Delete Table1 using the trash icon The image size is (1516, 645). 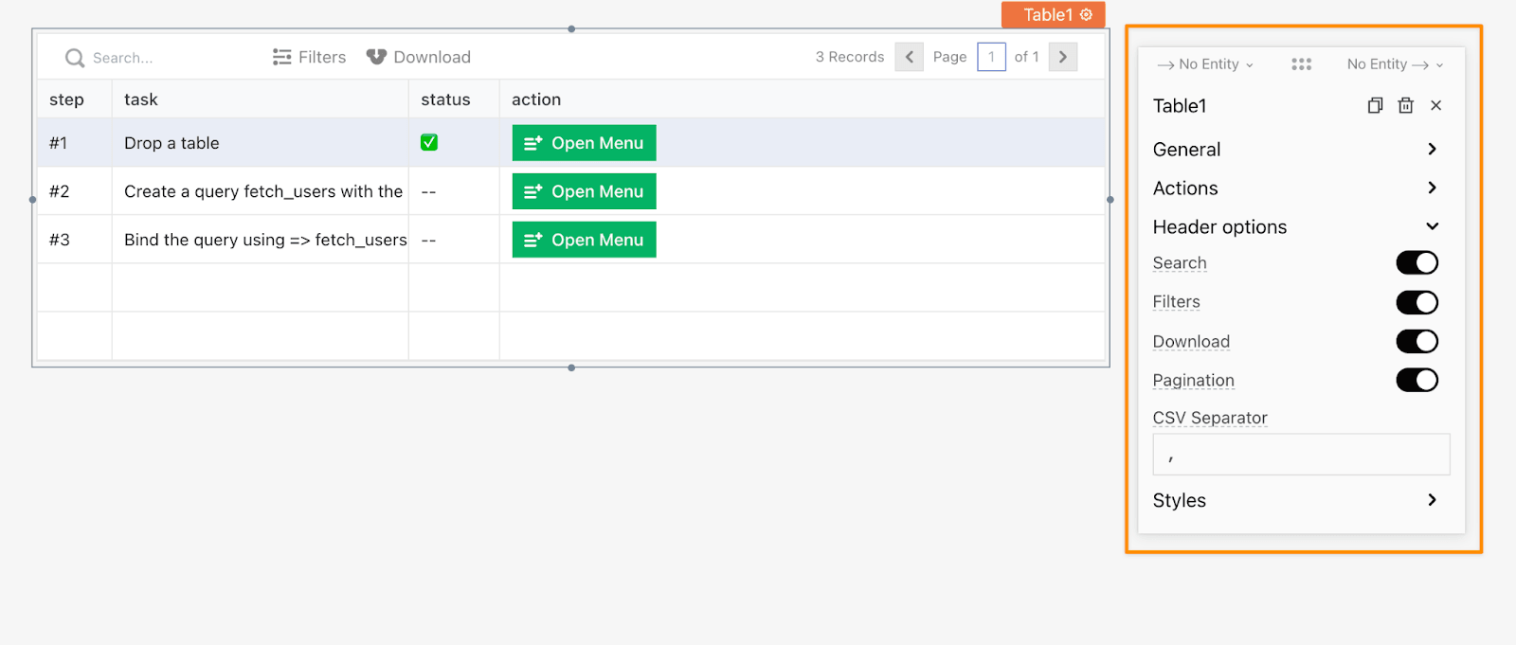tap(1405, 105)
